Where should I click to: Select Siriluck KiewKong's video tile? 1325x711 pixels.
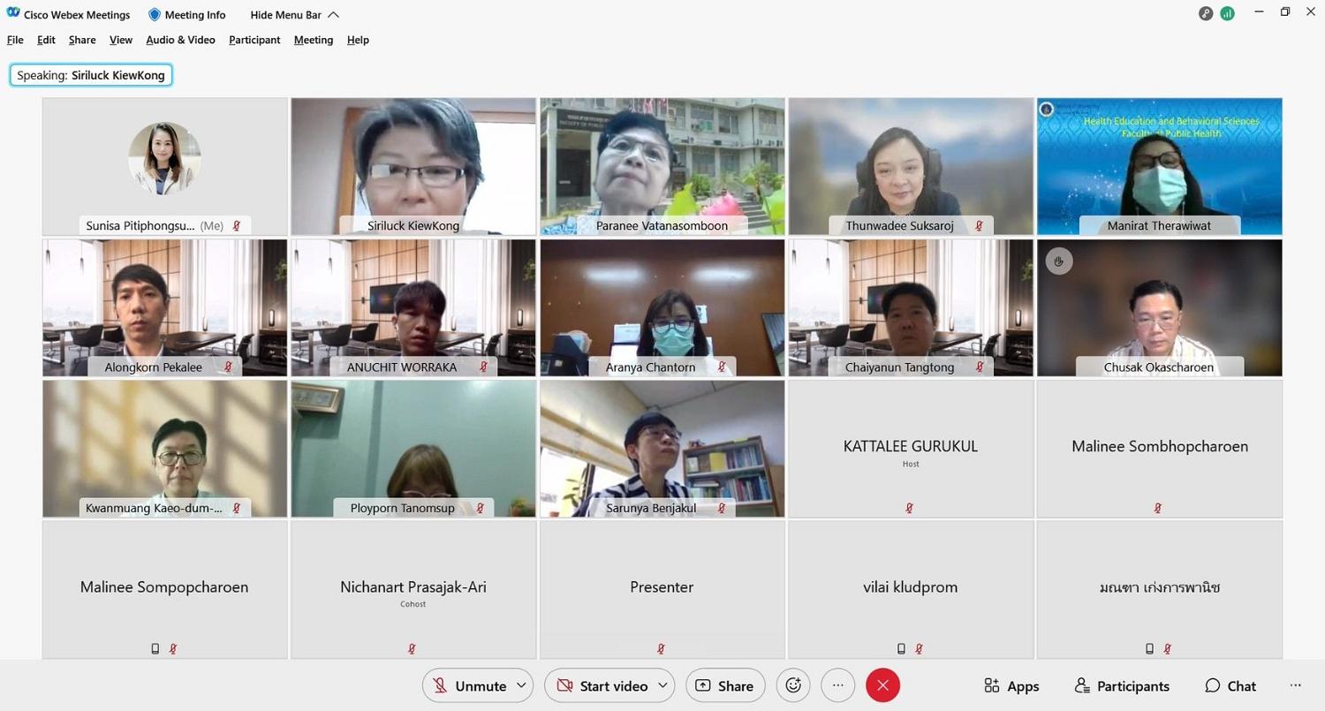click(413, 166)
